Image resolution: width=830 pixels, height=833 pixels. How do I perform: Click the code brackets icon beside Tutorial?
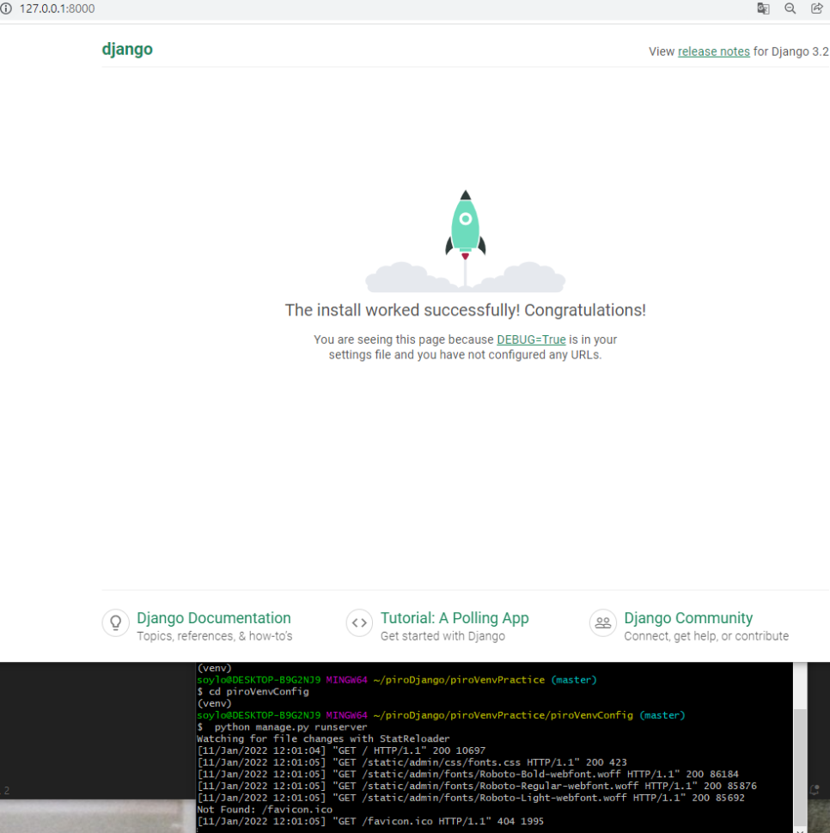(359, 623)
